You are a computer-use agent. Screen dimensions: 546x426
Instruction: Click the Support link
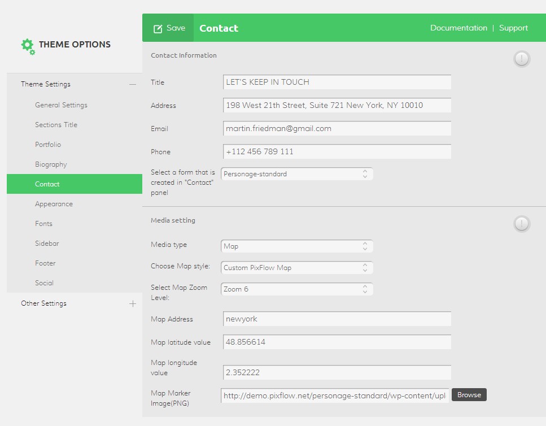513,28
